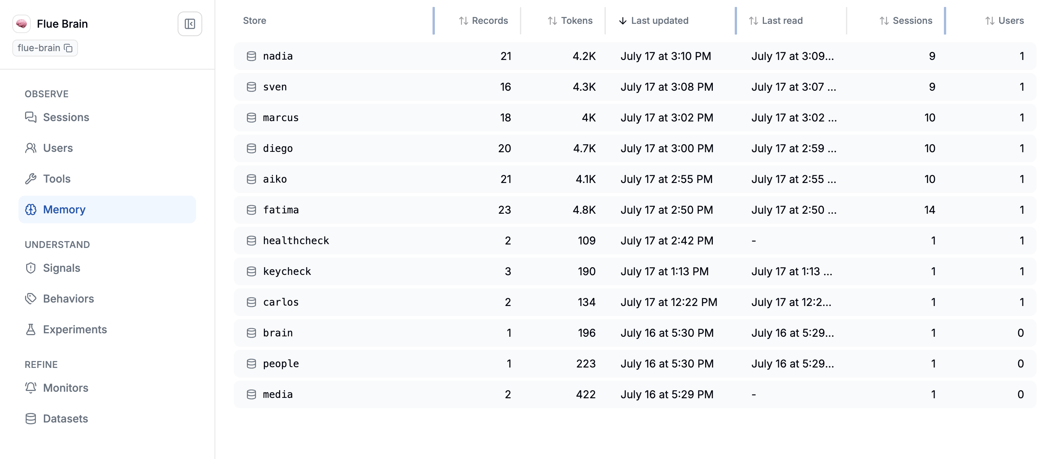This screenshot has width=1055, height=459.
Task: Sort table by Tokens column
Action: pyautogui.click(x=570, y=20)
